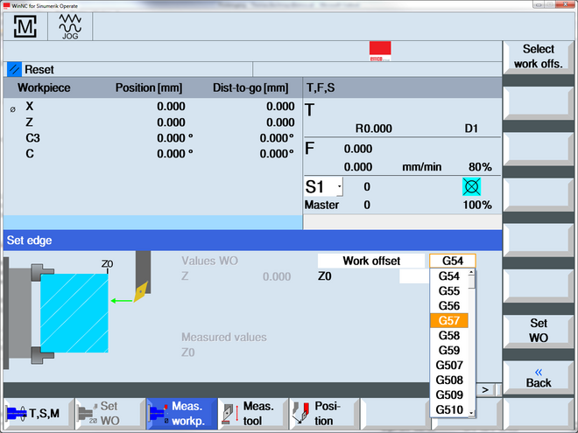Choose G57 from the offset list
Image resolution: width=578 pixels, height=433 pixels.
coord(449,321)
